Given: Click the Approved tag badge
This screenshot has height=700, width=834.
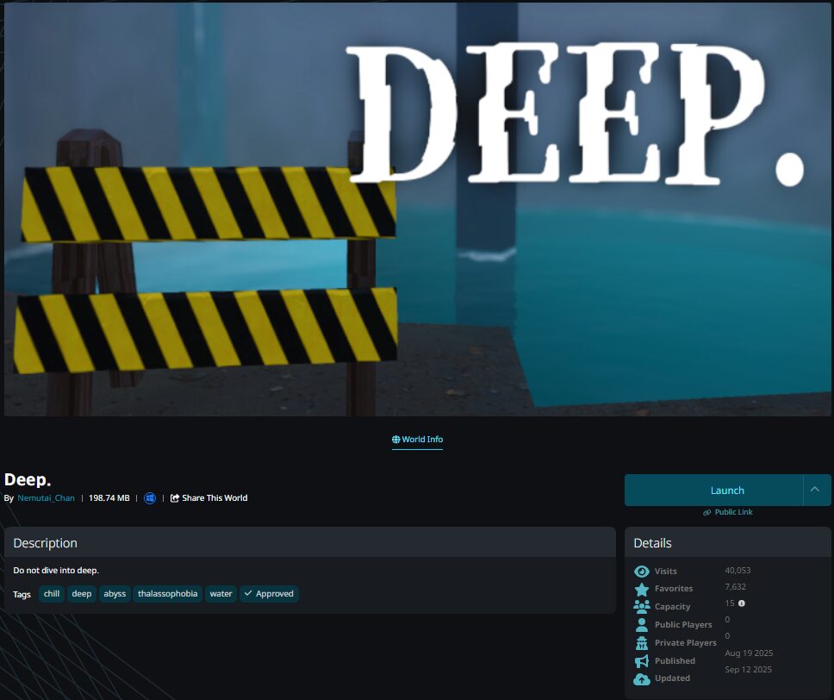Looking at the screenshot, I should (x=268, y=594).
